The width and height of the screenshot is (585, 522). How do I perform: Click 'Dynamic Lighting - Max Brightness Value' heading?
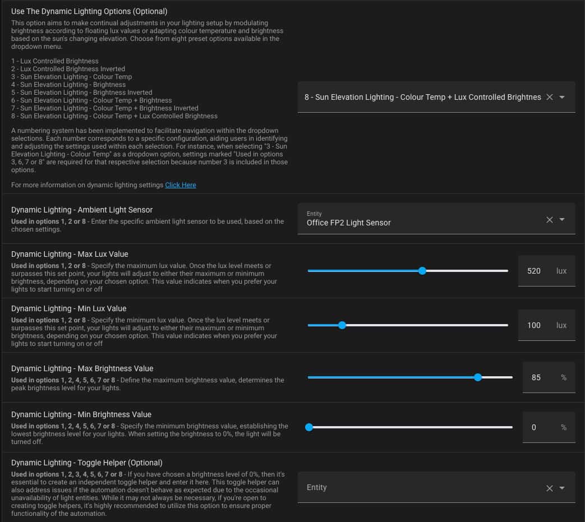82,369
